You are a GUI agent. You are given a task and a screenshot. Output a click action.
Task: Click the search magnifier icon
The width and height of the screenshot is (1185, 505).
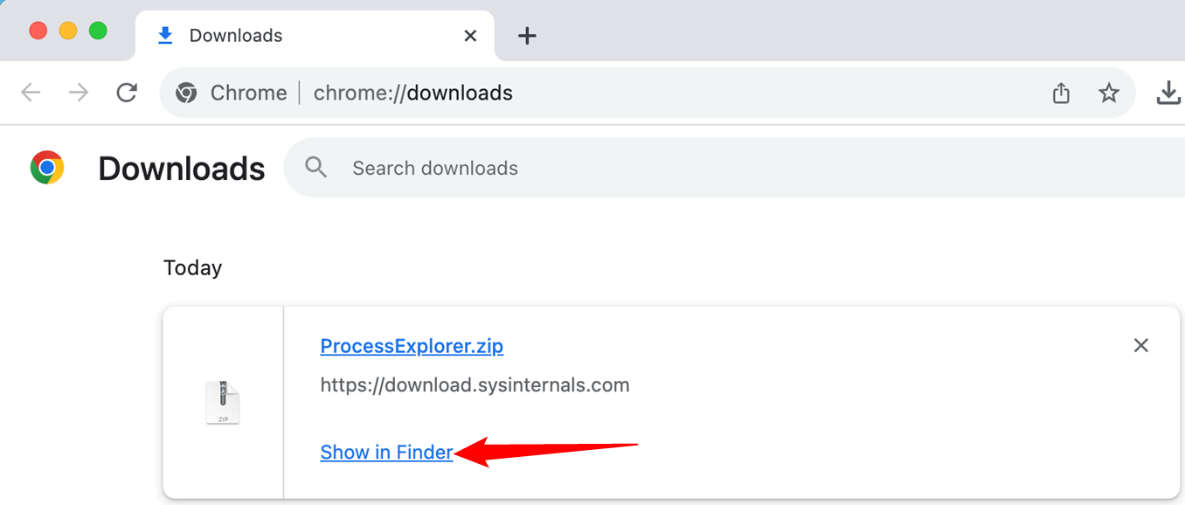[x=315, y=168]
